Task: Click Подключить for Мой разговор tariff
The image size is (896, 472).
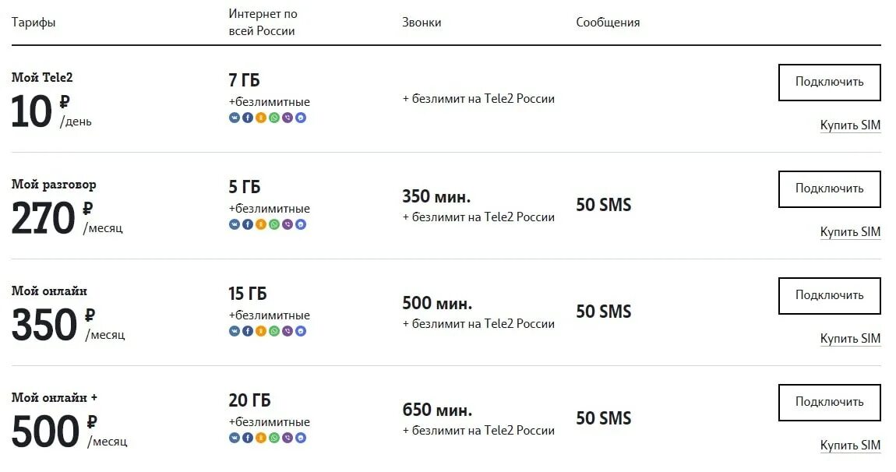Action: click(829, 189)
